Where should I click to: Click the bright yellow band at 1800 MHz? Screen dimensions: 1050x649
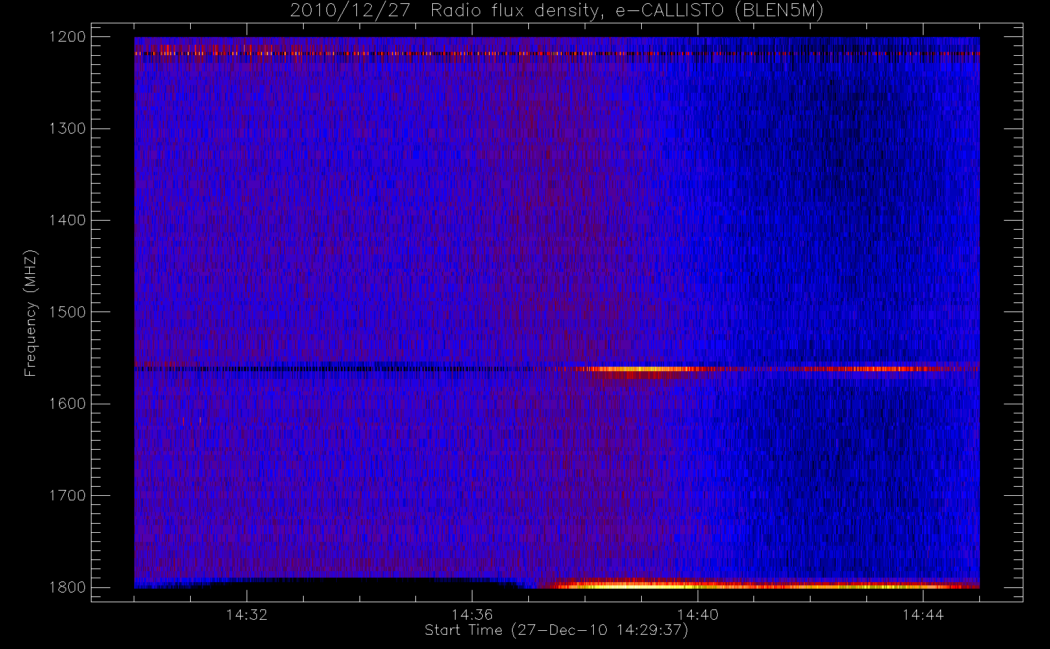click(x=766, y=585)
